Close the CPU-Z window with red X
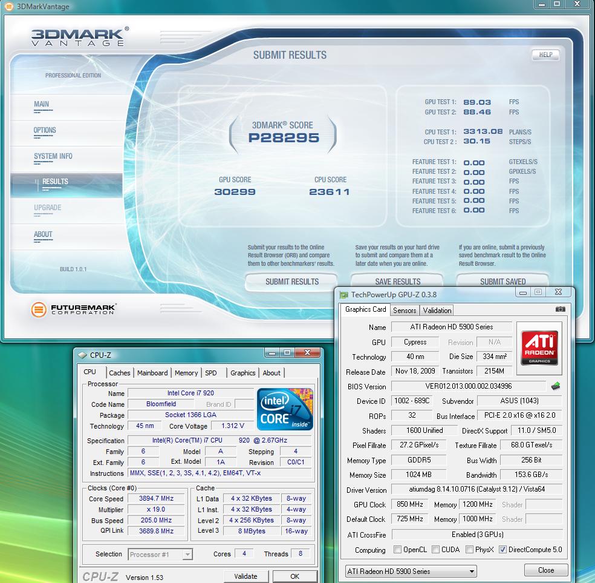The width and height of the screenshot is (595, 583). pos(308,352)
